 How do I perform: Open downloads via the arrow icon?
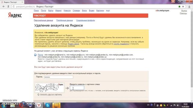(x=189, y=7)
